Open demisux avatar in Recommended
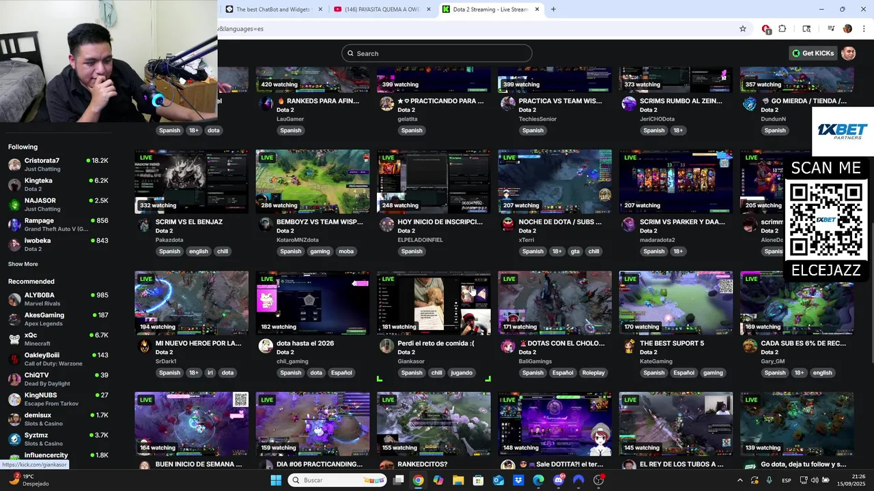Image resolution: width=874 pixels, height=491 pixels. (14, 419)
